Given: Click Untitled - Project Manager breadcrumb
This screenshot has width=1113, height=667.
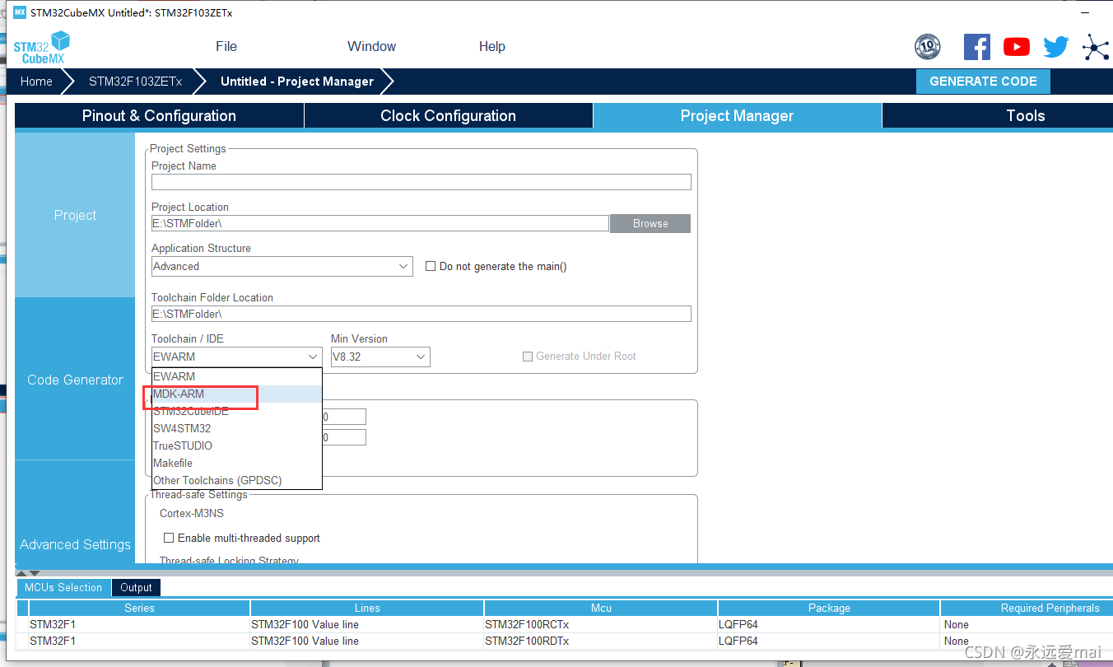Looking at the screenshot, I should (x=297, y=82).
